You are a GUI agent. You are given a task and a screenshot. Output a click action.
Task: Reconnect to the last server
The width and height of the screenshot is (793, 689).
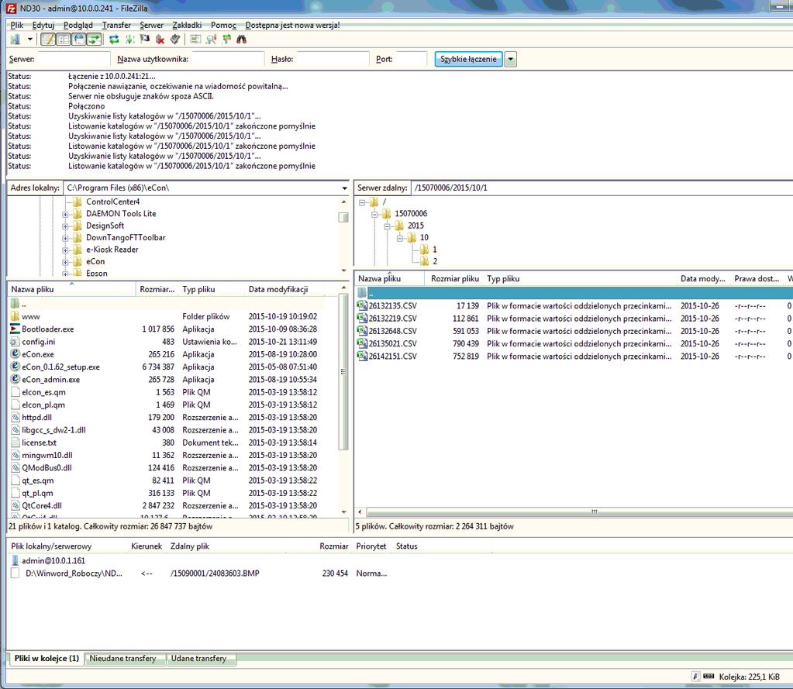(175, 40)
